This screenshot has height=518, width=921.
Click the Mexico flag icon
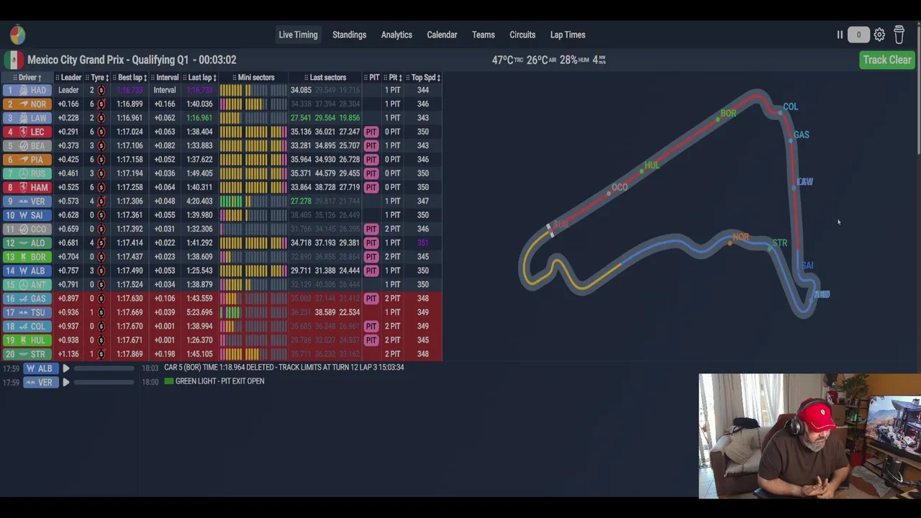click(x=14, y=60)
